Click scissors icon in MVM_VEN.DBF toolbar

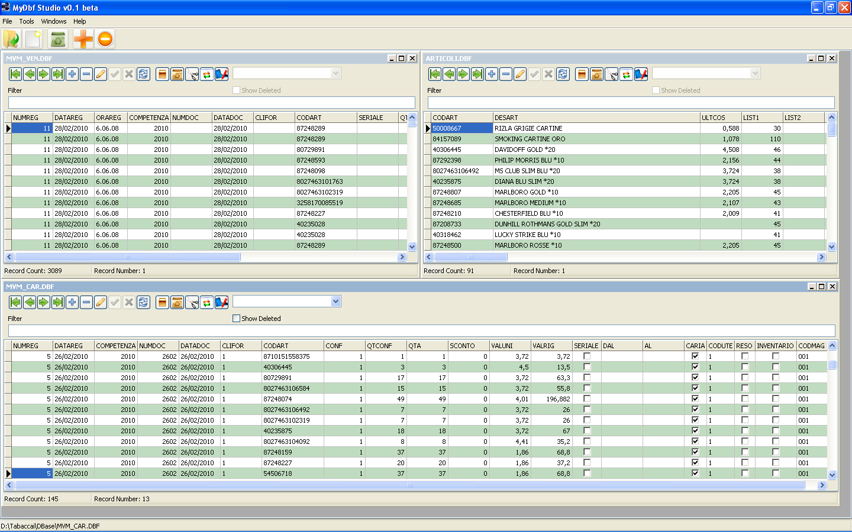pyautogui.click(x=192, y=74)
